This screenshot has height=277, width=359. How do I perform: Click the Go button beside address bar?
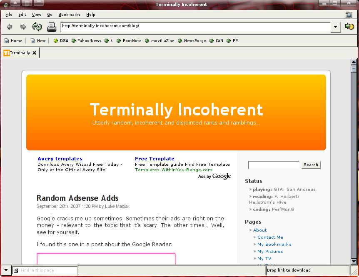(349, 27)
